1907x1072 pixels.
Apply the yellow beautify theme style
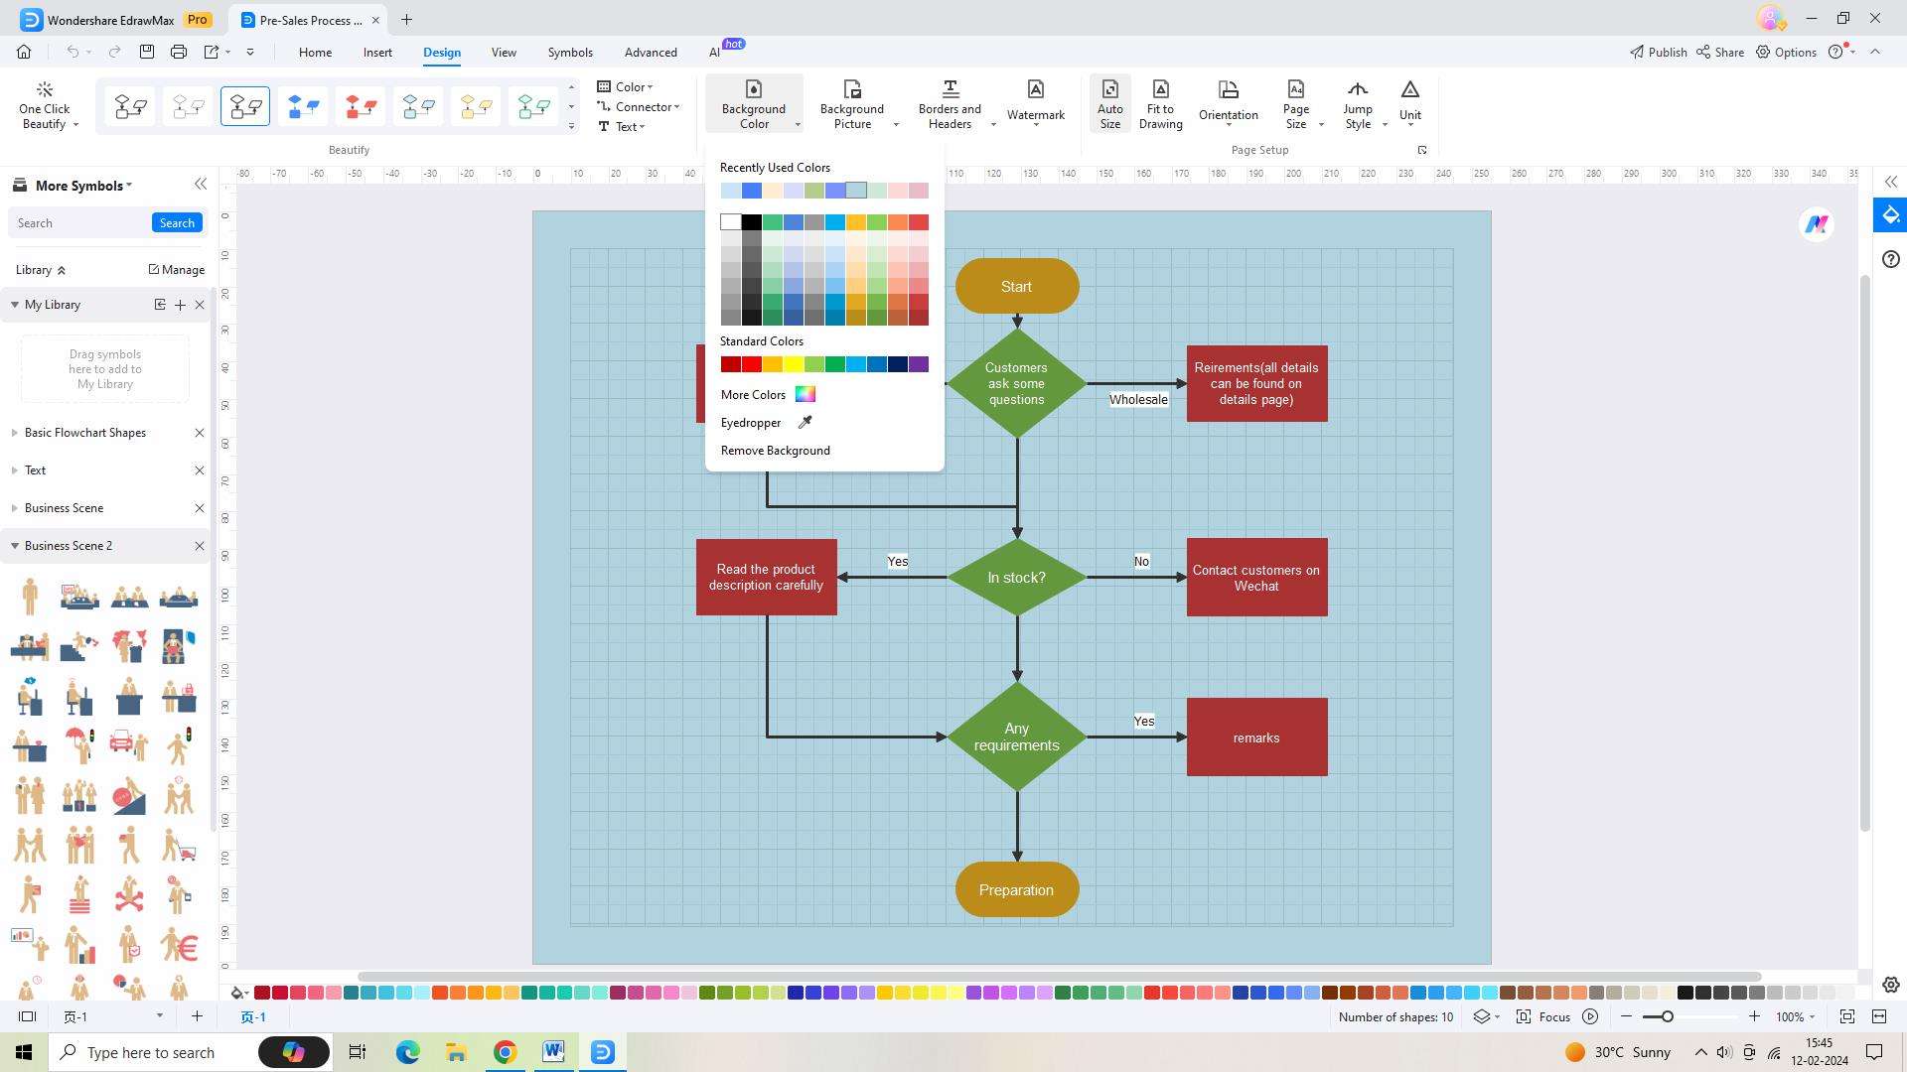click(x=476, y=106)
